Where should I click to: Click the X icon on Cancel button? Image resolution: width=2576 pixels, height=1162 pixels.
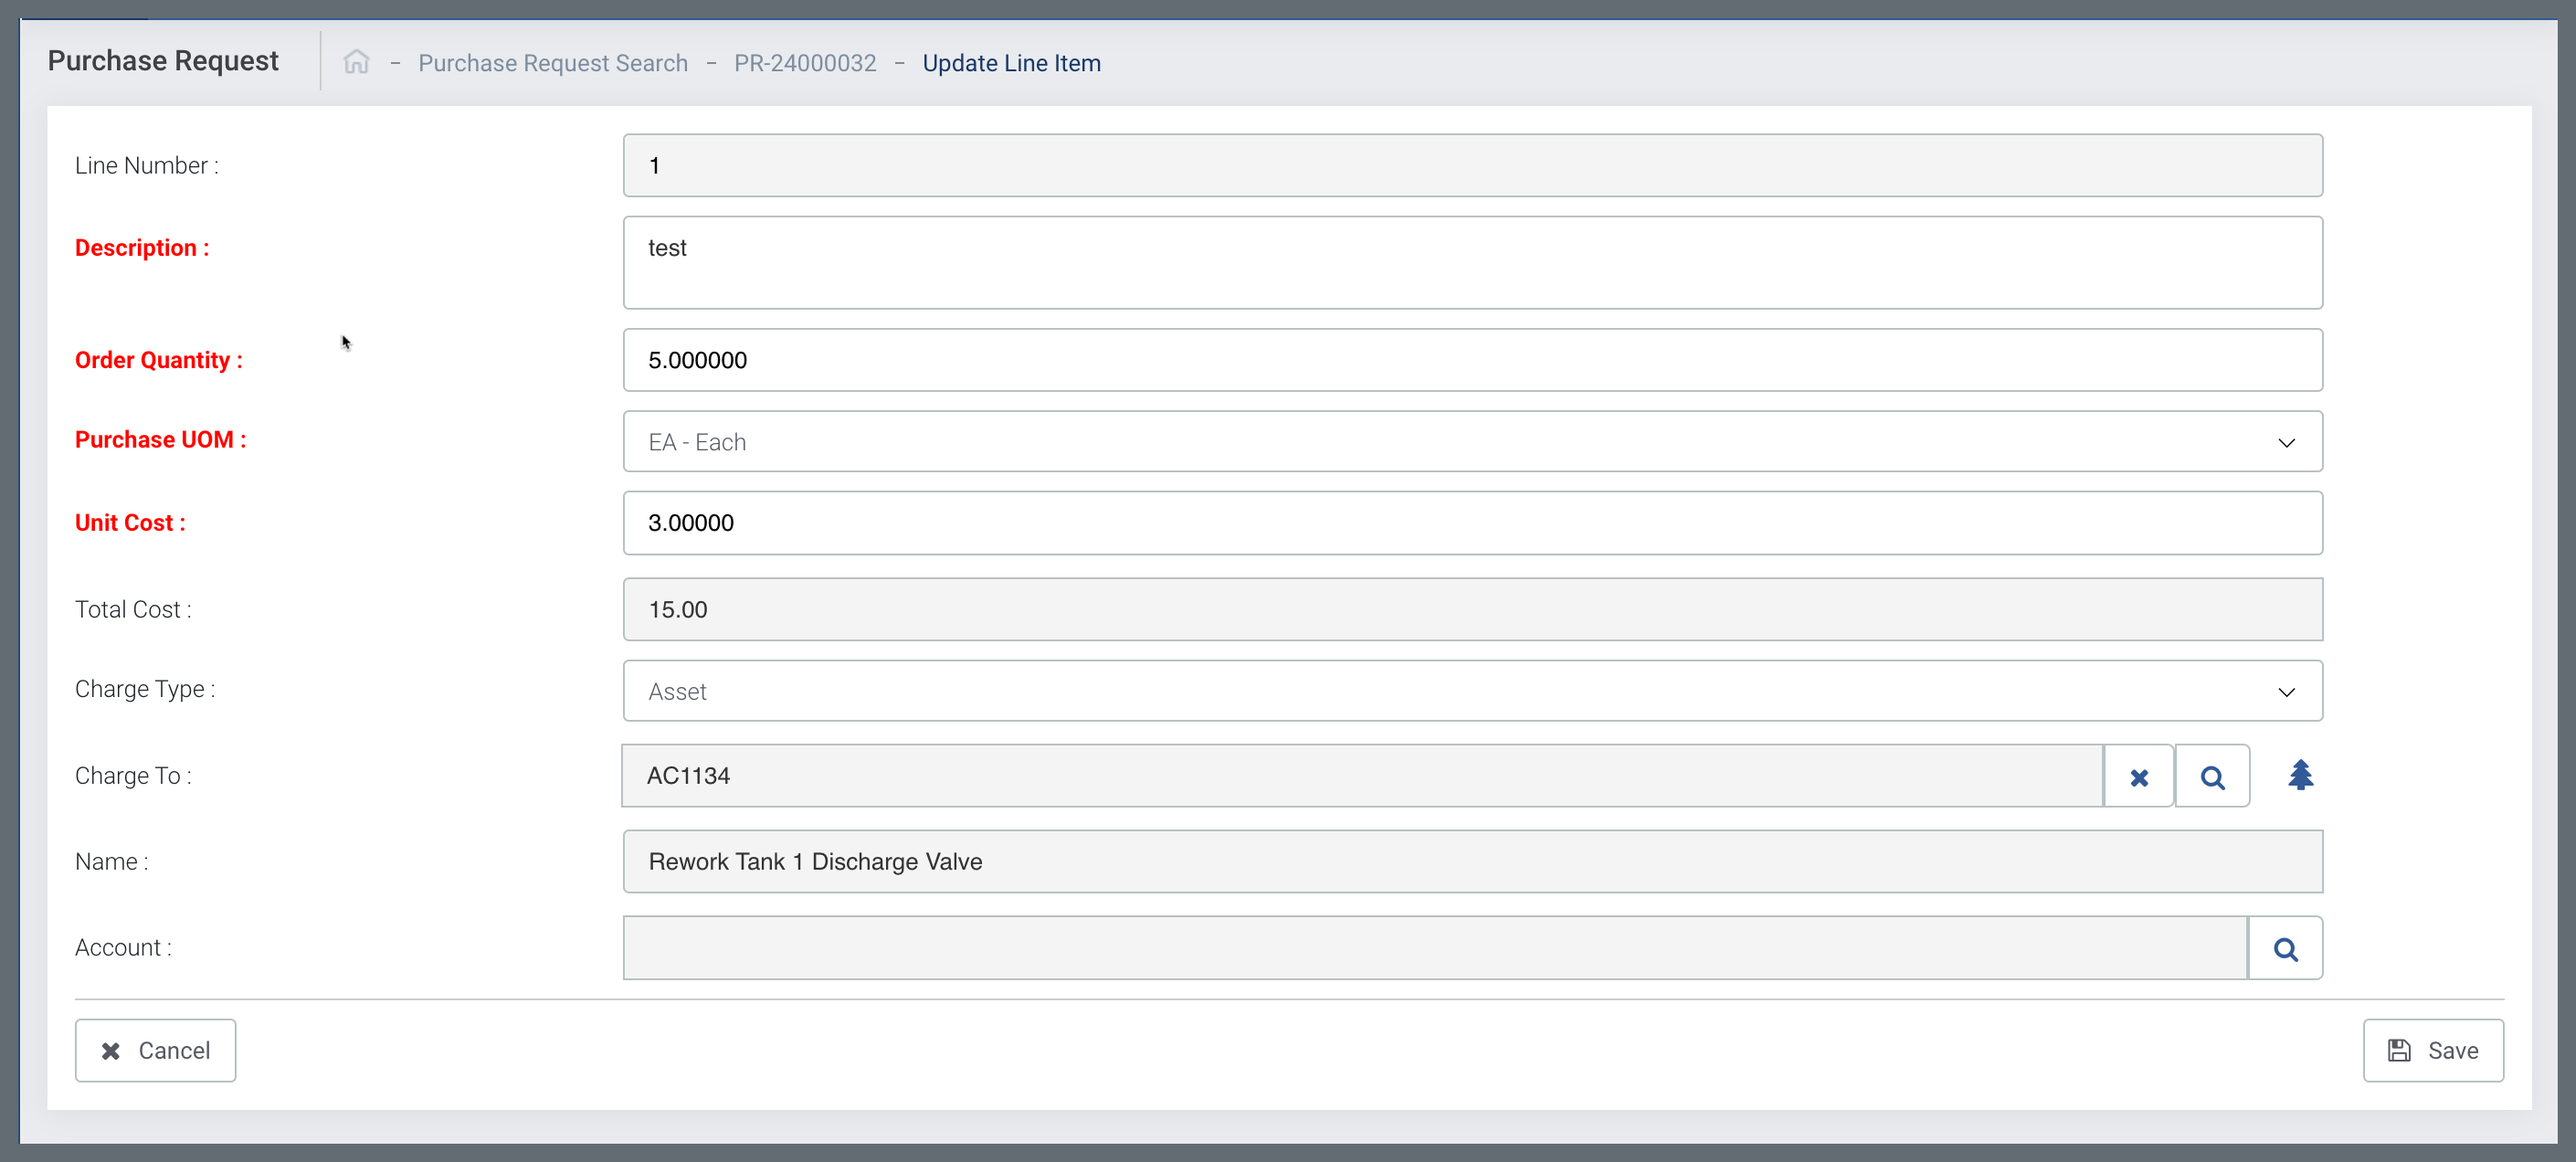(111, 1050)
